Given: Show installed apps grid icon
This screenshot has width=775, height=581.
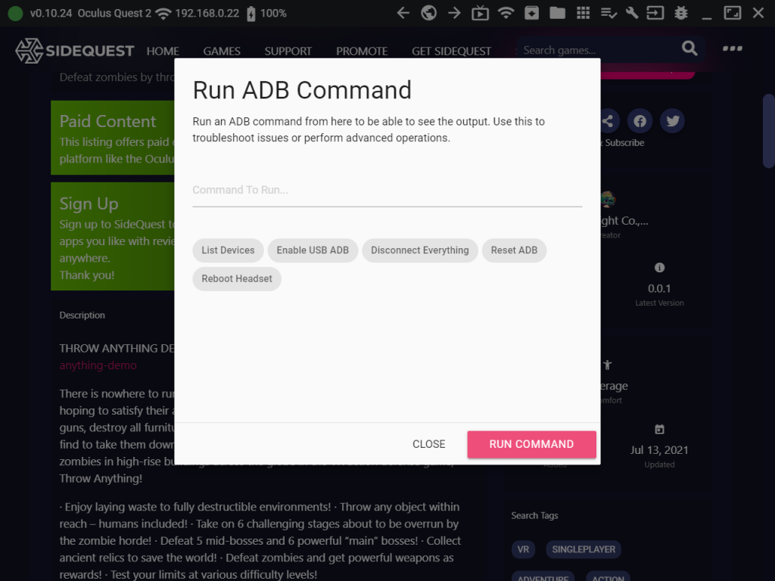Looking at the screenshot, I should coord(584,13).
